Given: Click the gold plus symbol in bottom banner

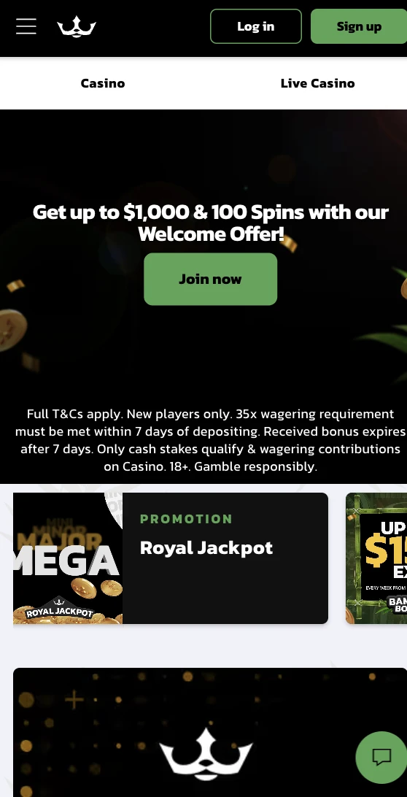Looking at the screenshot, I should pyautogui.click(x=74, y=700).
